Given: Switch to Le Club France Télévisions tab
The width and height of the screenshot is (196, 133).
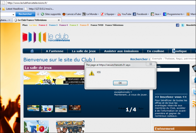Looking at the screenshot, I should 32,20.
